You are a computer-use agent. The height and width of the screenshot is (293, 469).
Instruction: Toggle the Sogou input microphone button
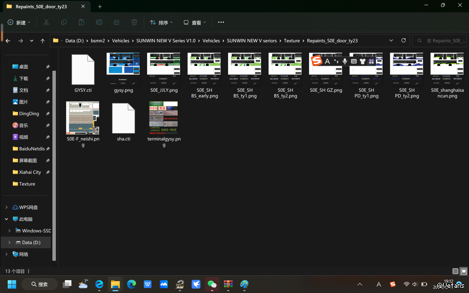(345, 61)
